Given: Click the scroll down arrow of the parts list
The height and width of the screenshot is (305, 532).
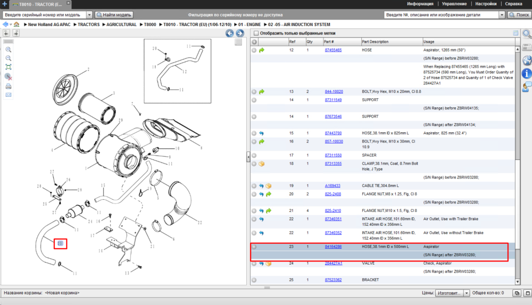Looking at the screenshot, I should click(x=518, y=282).
